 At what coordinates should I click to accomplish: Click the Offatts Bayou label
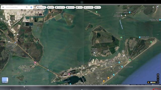[x=67, y=81]
